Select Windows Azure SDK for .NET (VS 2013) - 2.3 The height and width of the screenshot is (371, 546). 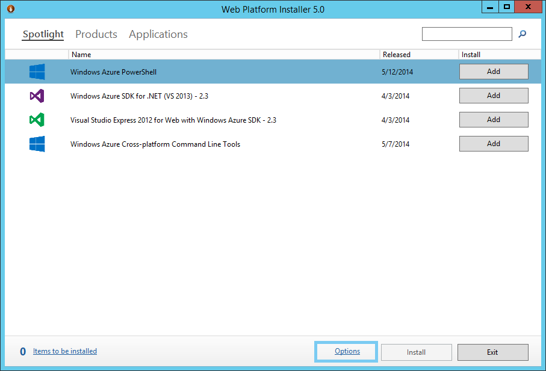pos(139,96)
